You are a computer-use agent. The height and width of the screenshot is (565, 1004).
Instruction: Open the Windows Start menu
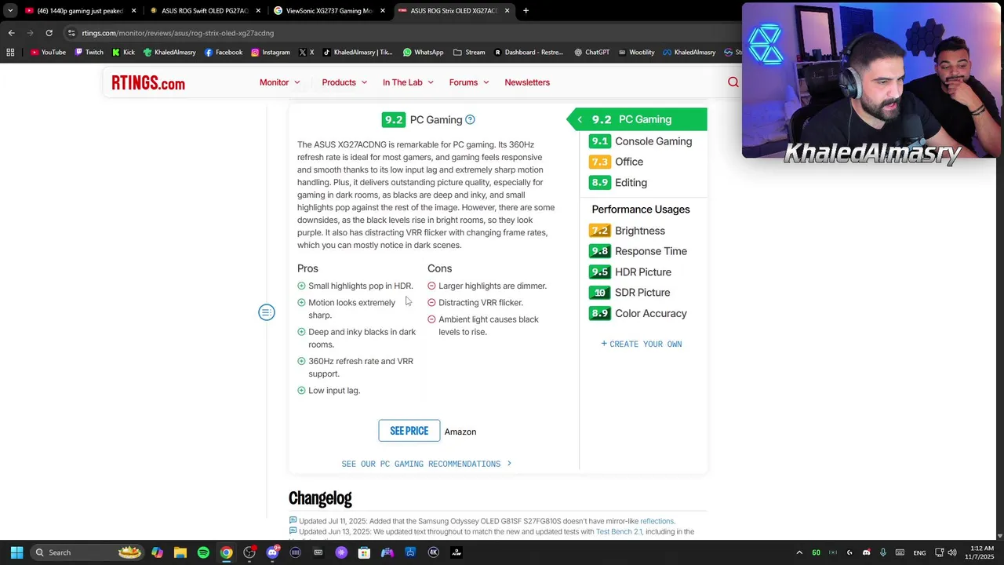click(16, 552)
